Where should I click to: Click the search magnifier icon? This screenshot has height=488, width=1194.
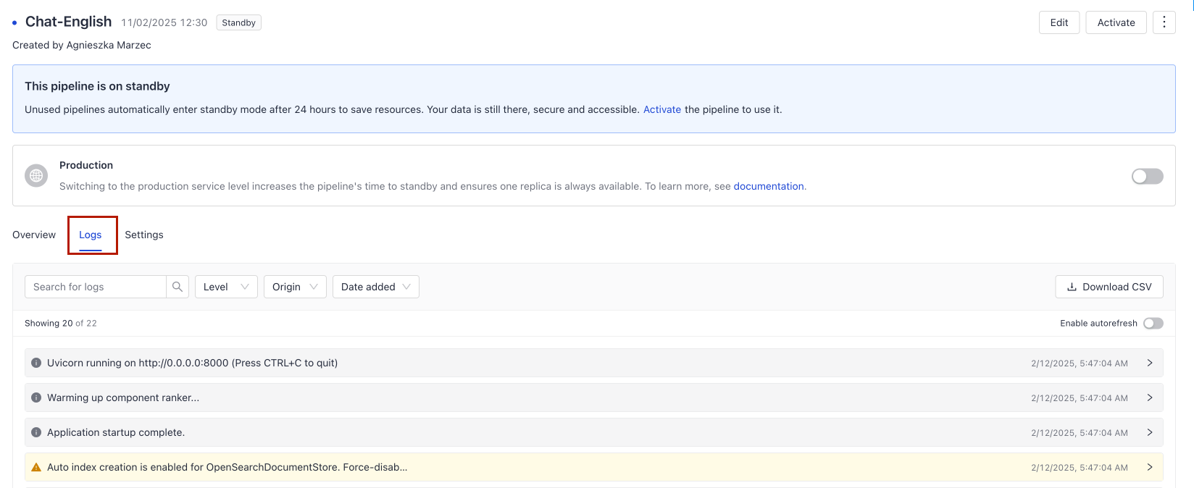coord(178,287)
